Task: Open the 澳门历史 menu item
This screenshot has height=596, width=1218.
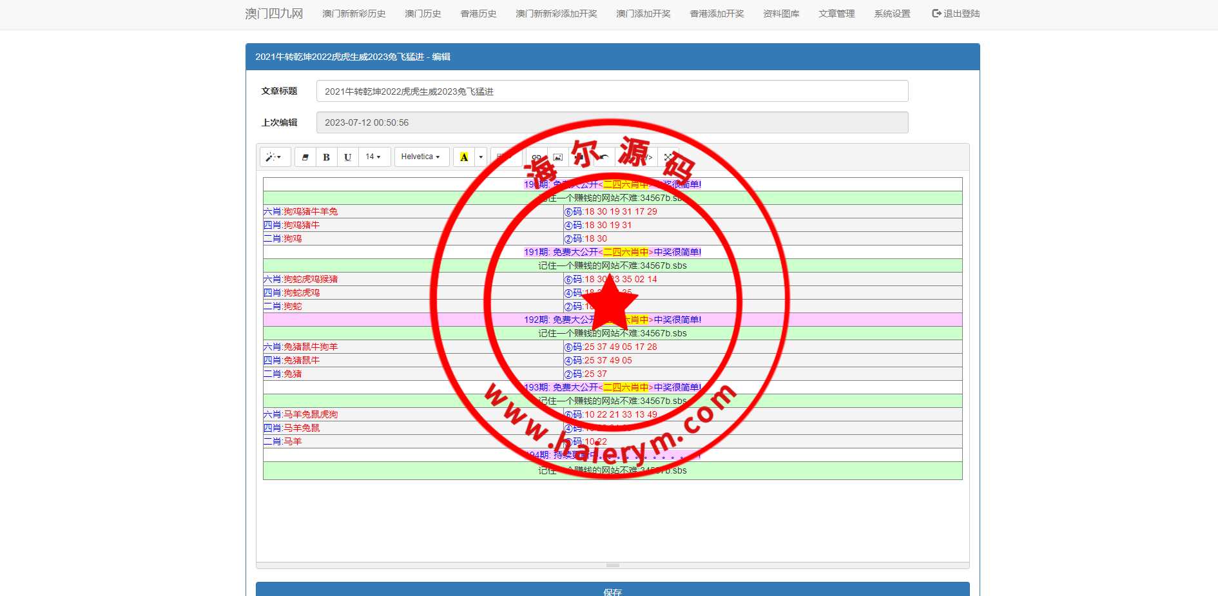Action: [422, 13]
